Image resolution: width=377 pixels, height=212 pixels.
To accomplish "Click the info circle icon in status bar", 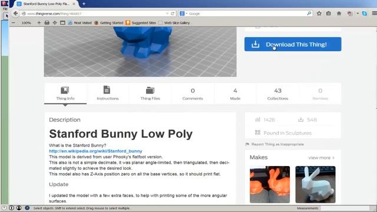I will 11,208.
